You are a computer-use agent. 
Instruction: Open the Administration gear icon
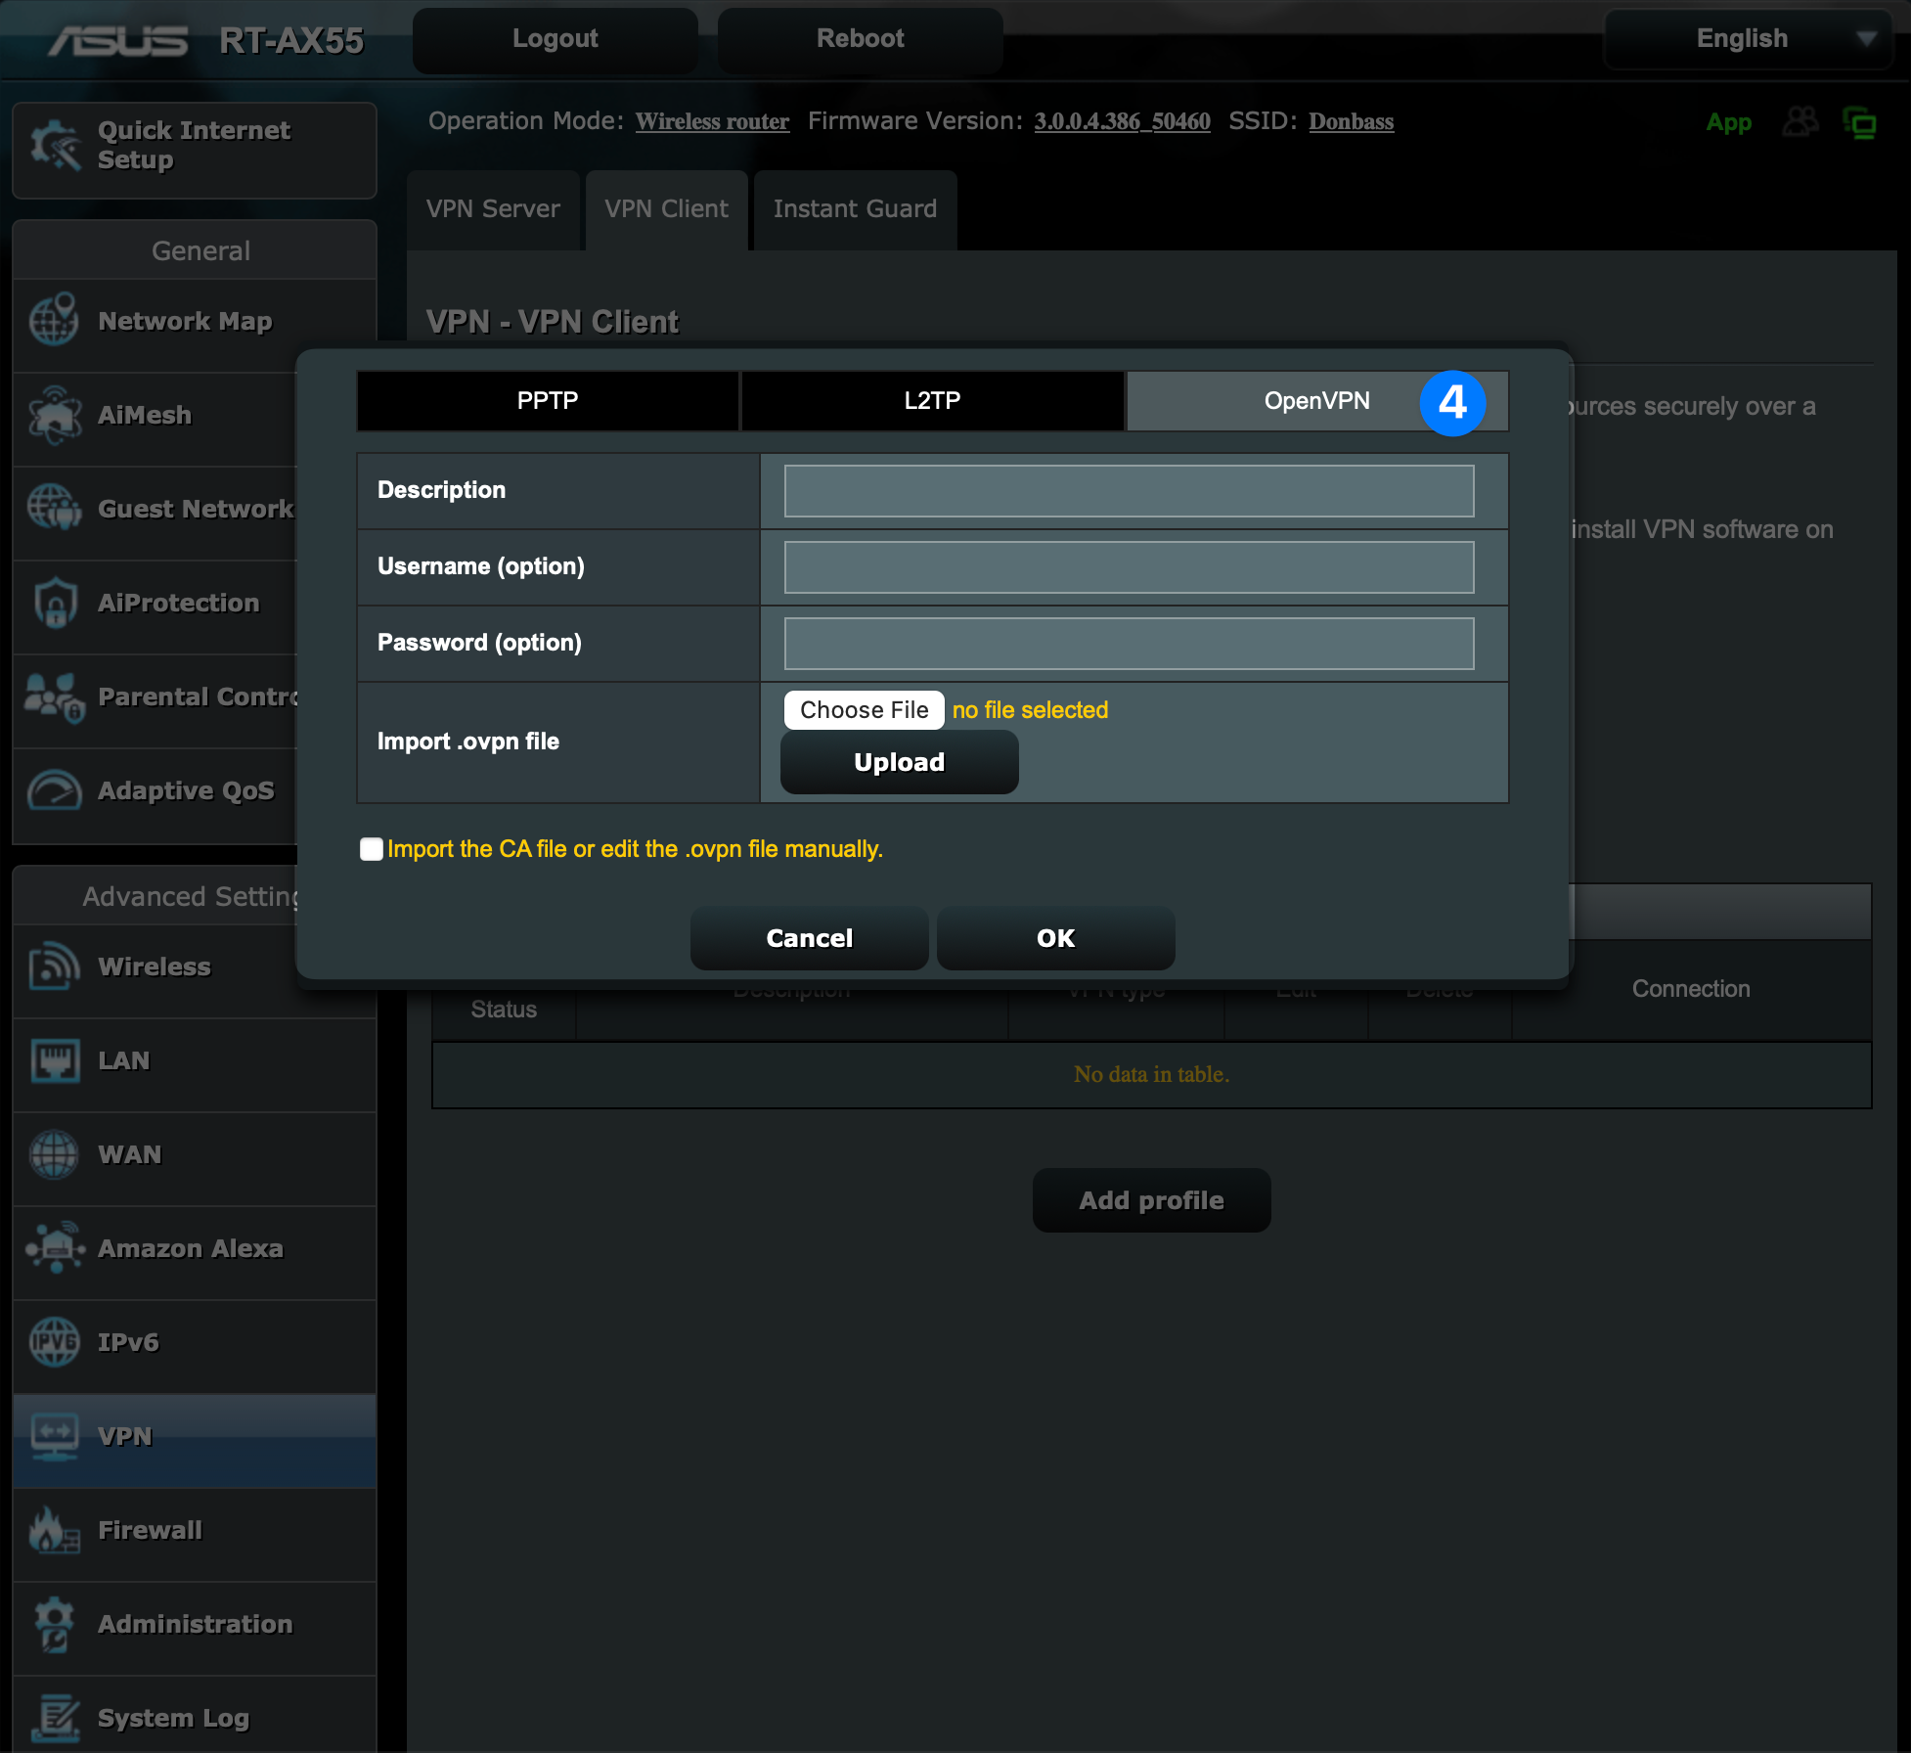[x=54, y=1624]
